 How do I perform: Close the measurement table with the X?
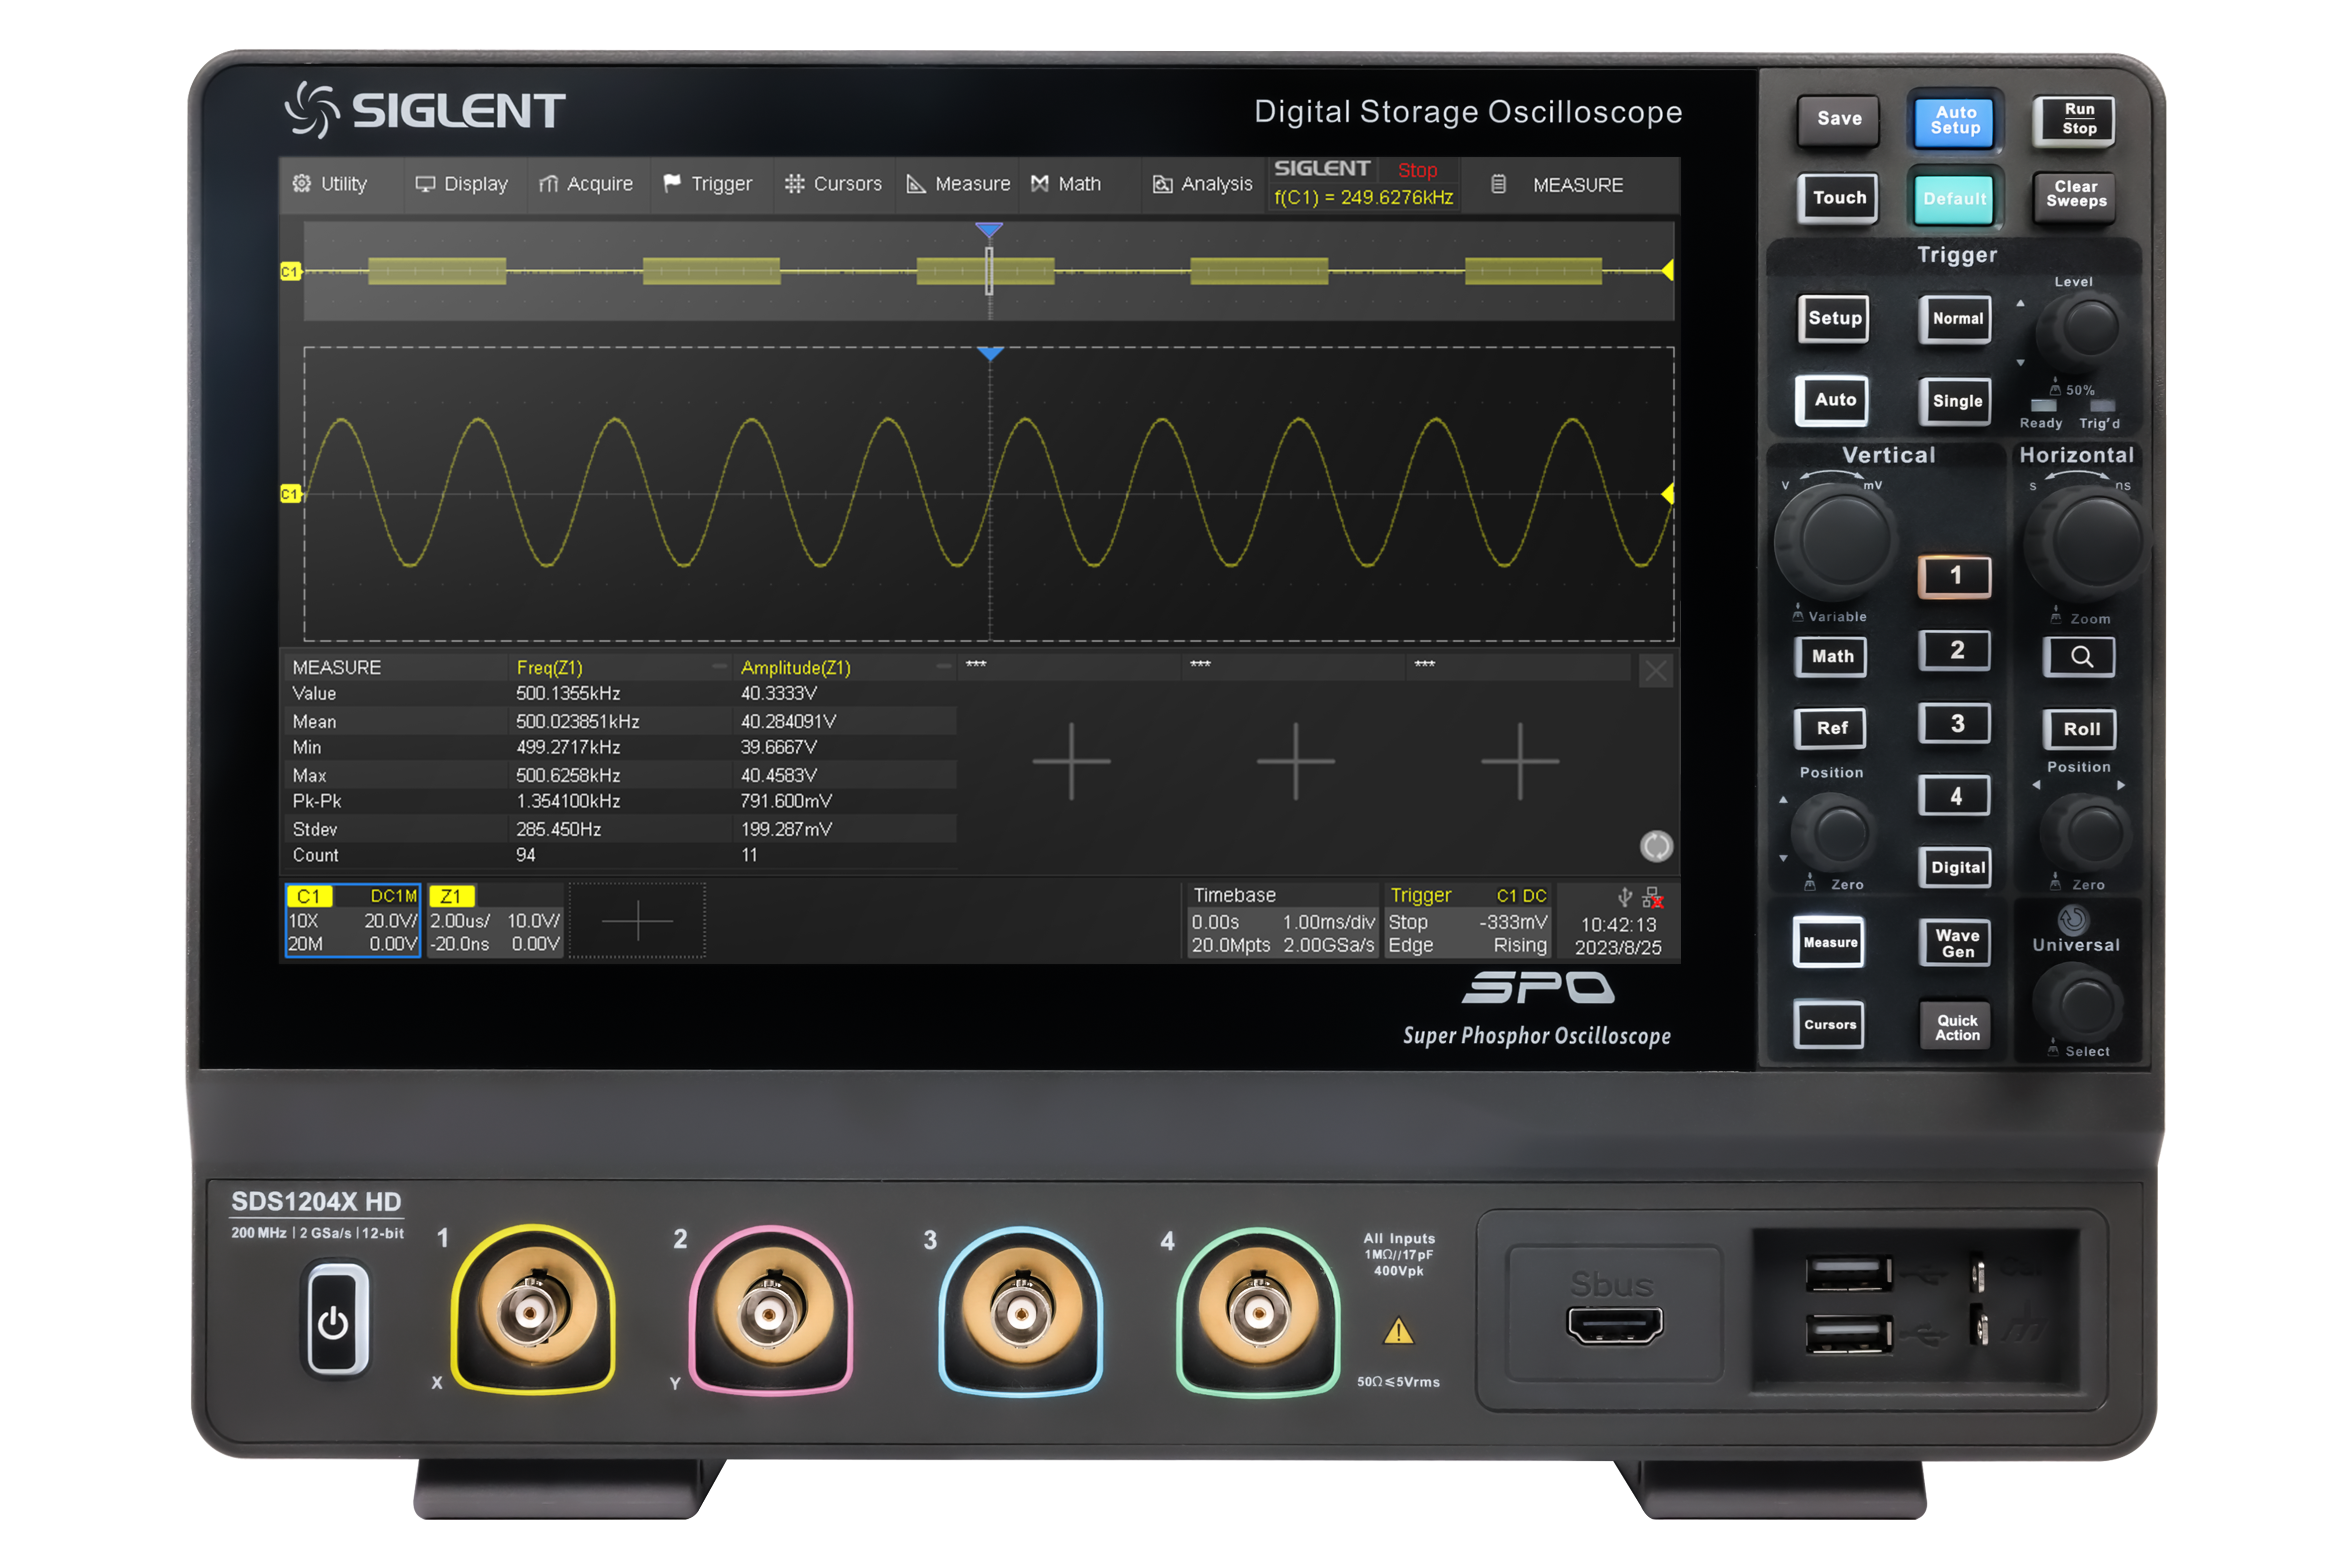pos(1655,671)
